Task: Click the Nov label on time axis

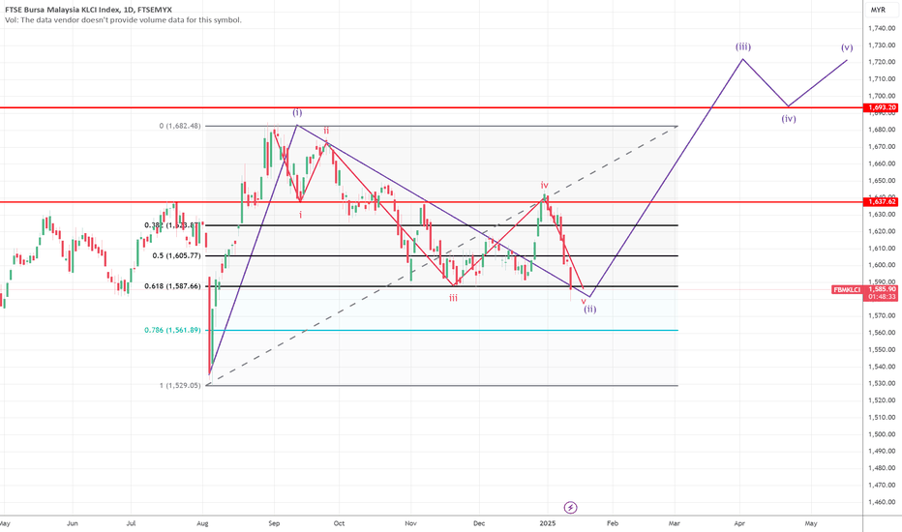Action: point(410,523)
